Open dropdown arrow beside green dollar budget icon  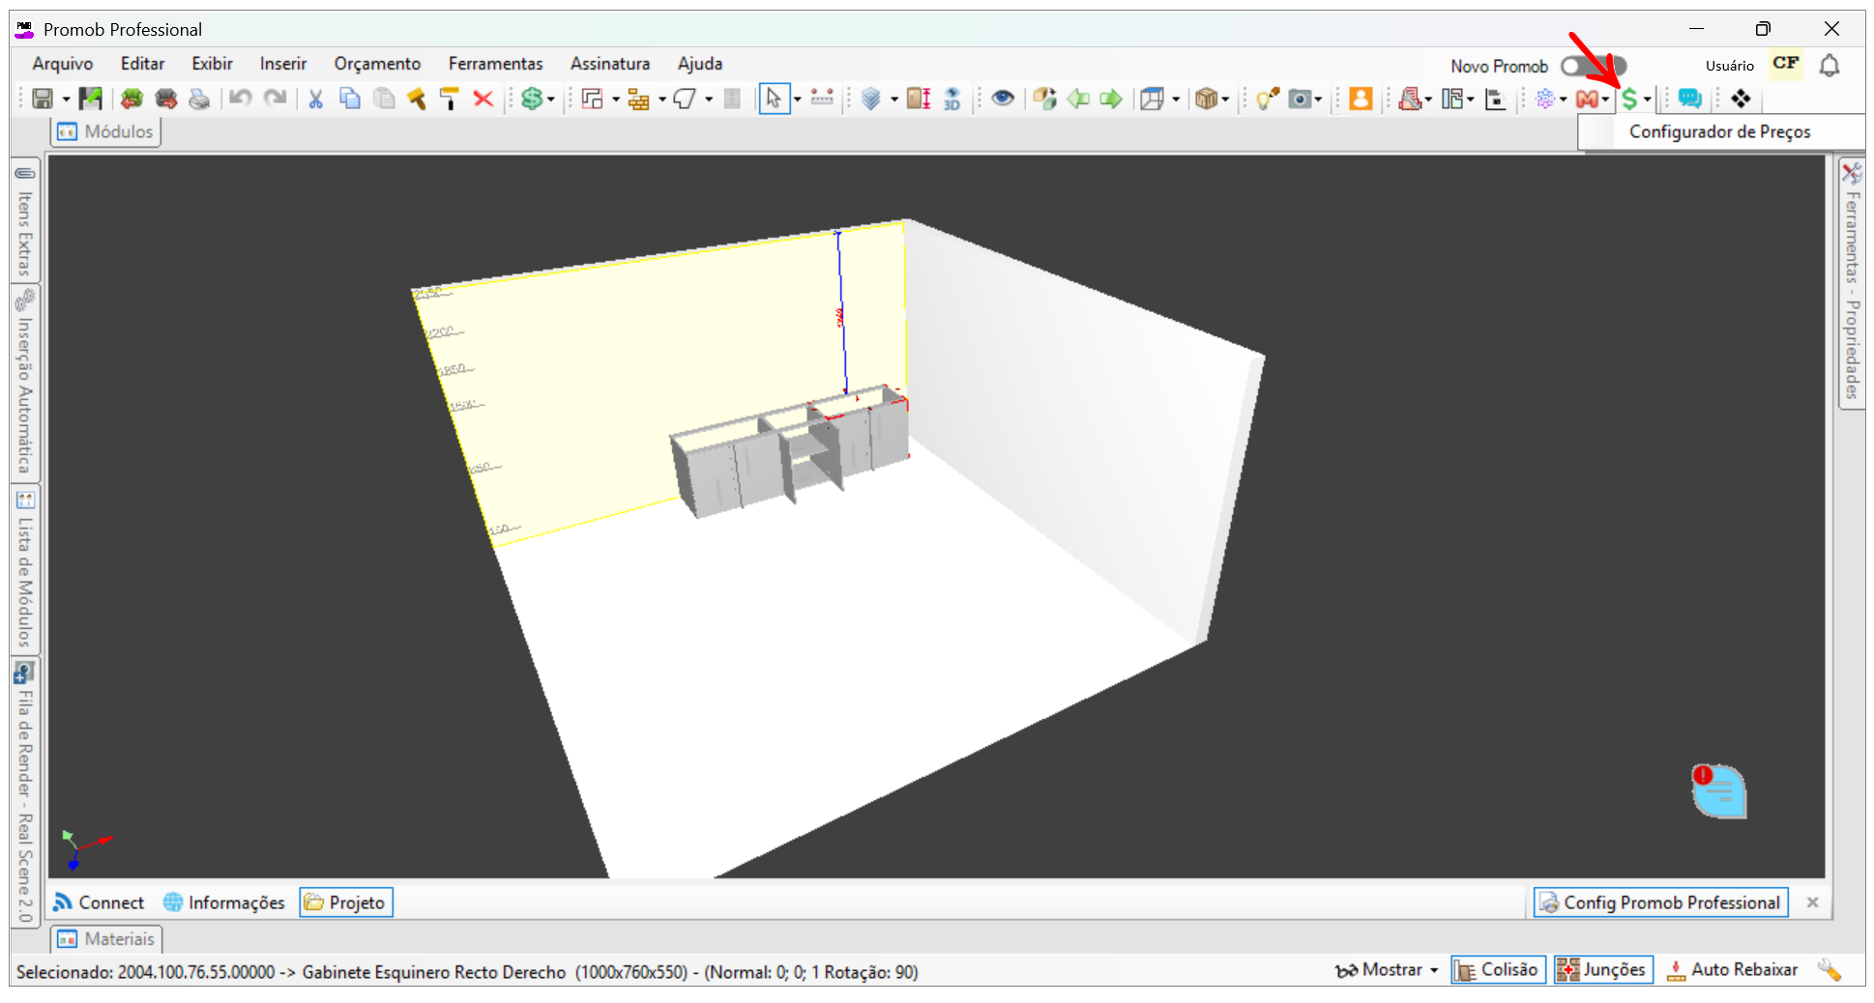tap(551, 100)
